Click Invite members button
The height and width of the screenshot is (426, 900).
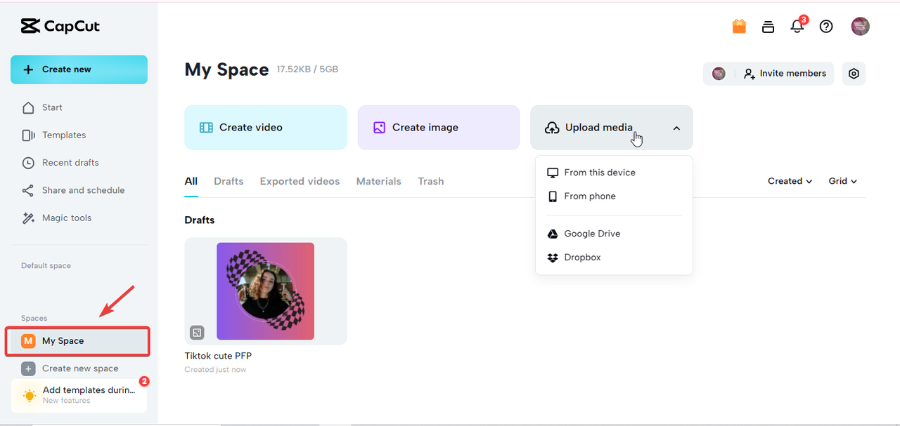(x=785, y=74)
